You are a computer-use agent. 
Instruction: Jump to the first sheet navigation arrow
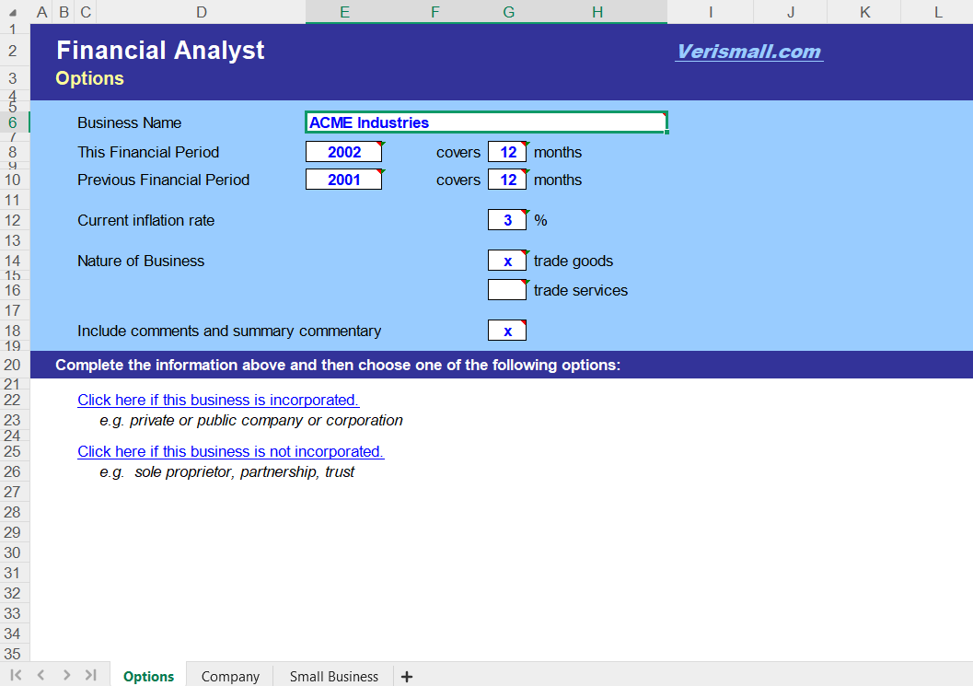point(16,675)
